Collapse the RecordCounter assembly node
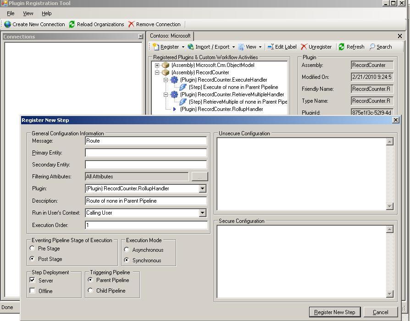Screen dimensions: 410x321 tap(157, 72)
